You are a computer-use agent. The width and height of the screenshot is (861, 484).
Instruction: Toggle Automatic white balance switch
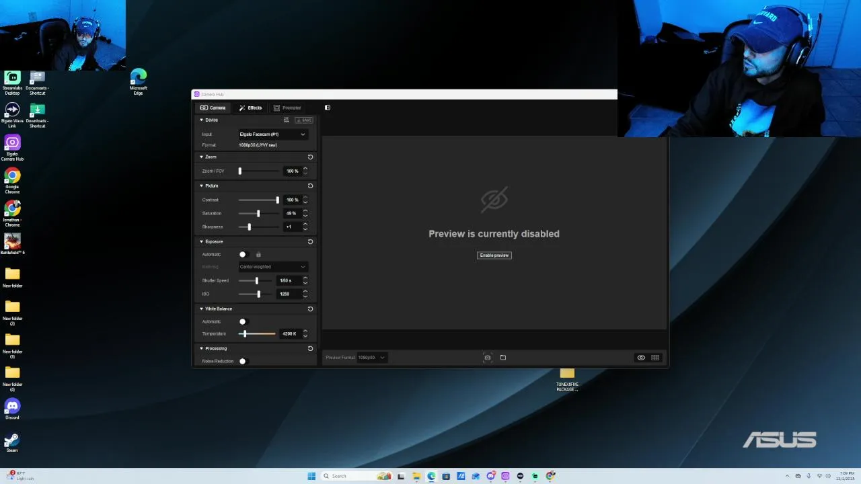(x=243, y=322)
